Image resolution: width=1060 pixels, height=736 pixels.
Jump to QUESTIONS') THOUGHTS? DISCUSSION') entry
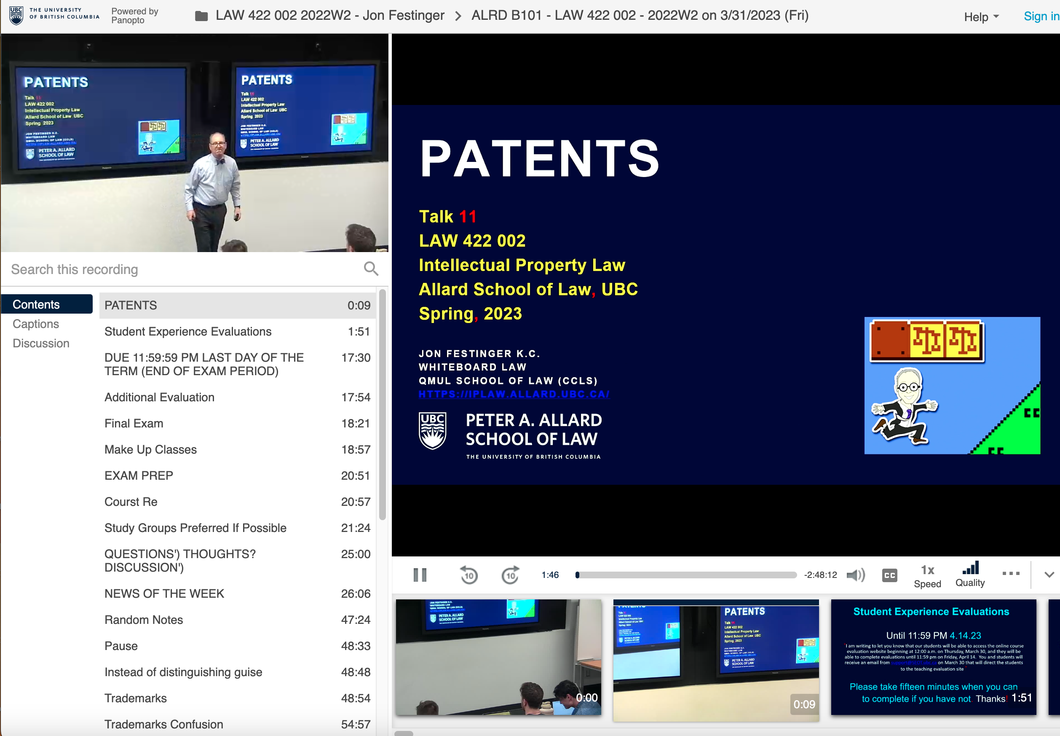(x=237, y=561)
